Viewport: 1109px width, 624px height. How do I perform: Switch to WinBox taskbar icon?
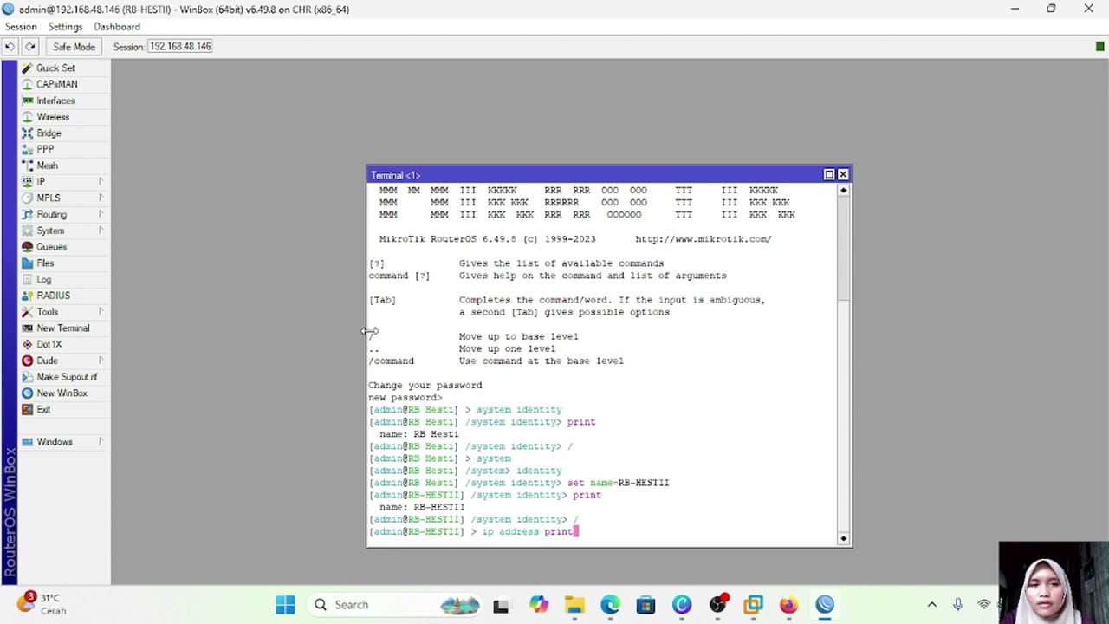tap(824, 605)
